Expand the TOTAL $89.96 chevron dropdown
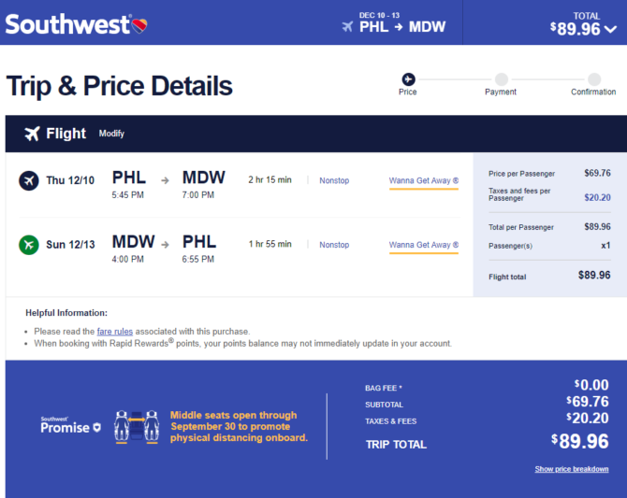This screenshot has width=627, height=498. tap(610, 29)
